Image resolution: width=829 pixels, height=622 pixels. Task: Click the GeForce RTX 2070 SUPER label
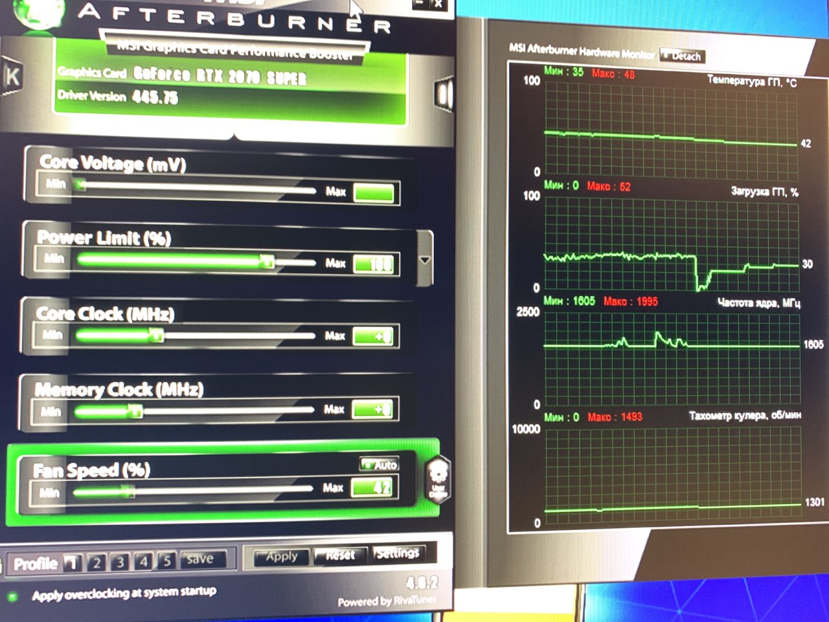220,75
